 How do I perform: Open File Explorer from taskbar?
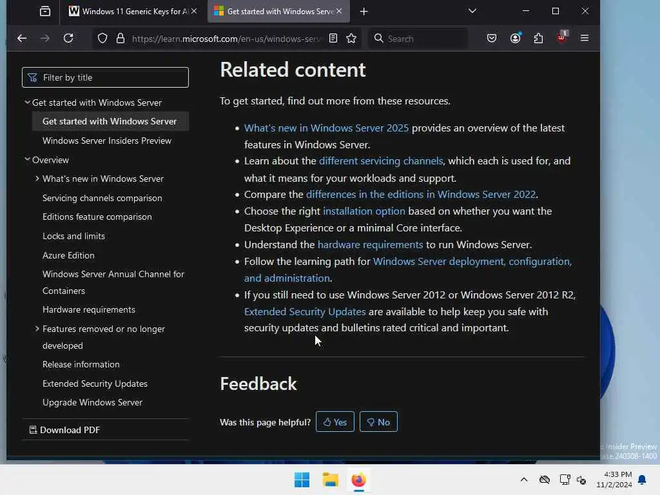tap(331, 480)
